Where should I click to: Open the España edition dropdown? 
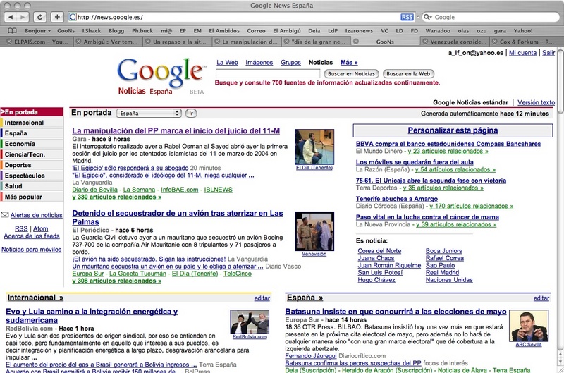point(148,113)
